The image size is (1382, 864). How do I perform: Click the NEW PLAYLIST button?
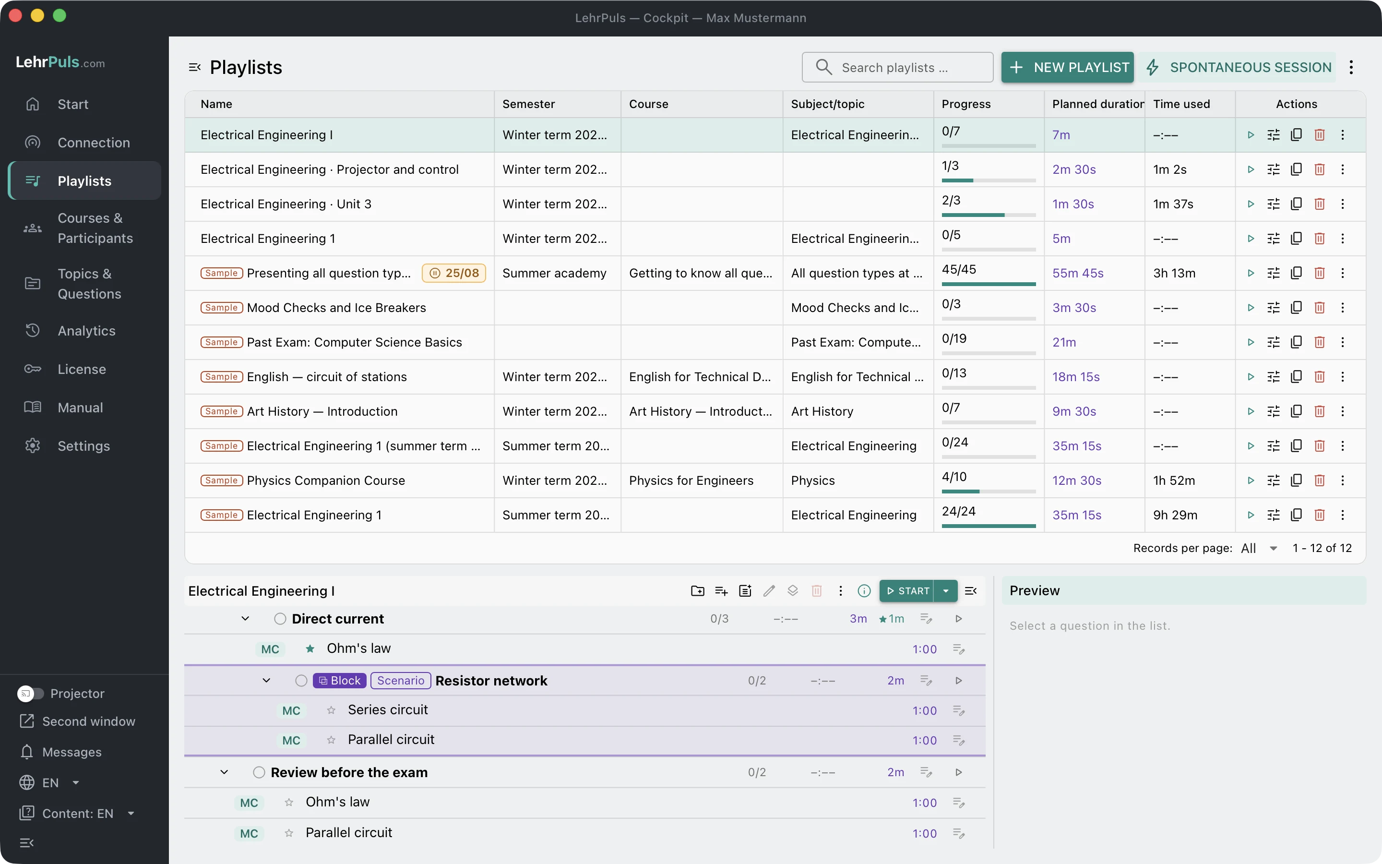[x=1067, y=67]
